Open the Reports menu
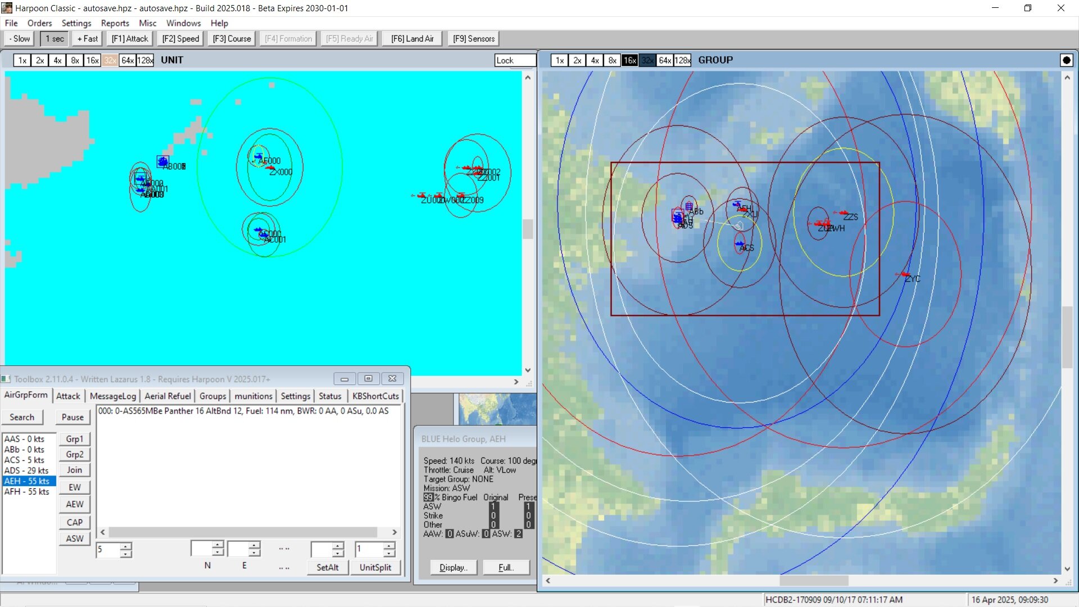Screen dimensions: 1079x607 (x=115, y=23)
